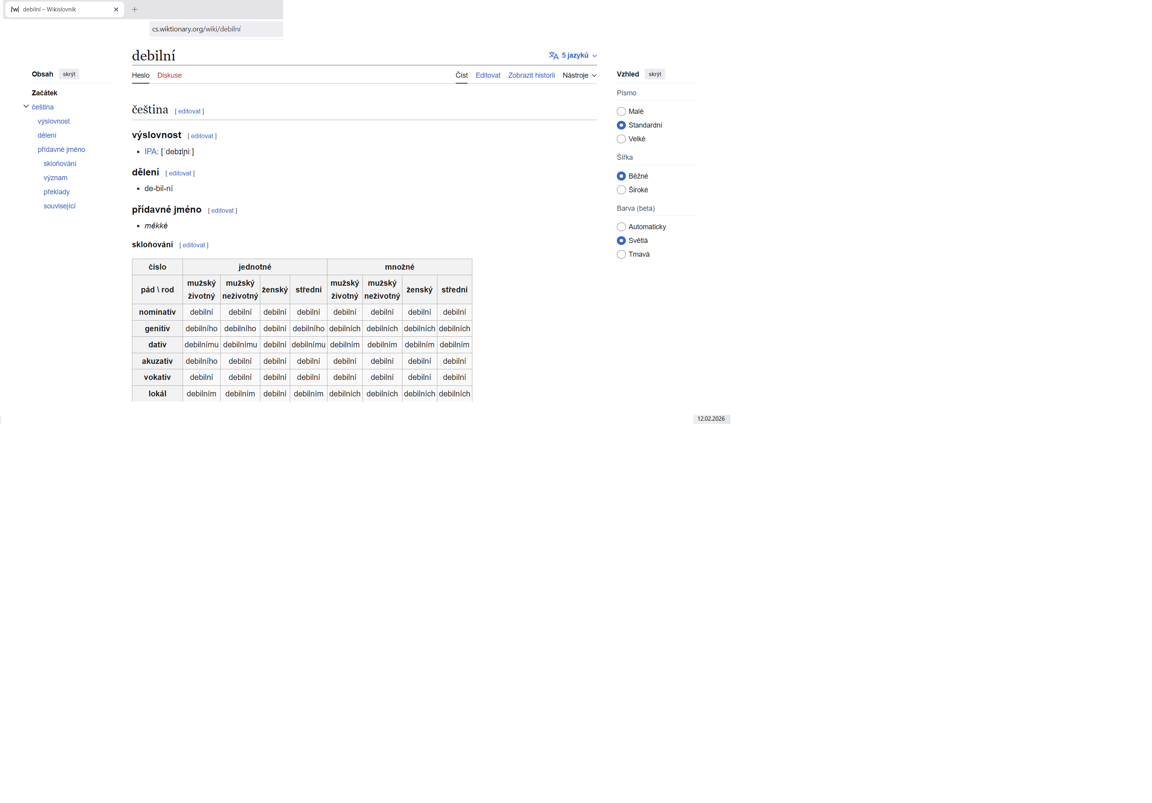Switch to the Diskuse tab
This screenshot has height=803, width=1152.
point(169,75)
